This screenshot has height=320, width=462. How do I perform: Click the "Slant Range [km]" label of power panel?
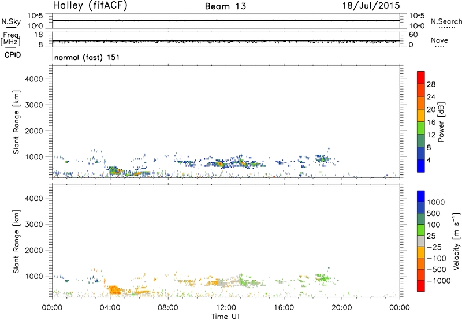tap(16, 122)
